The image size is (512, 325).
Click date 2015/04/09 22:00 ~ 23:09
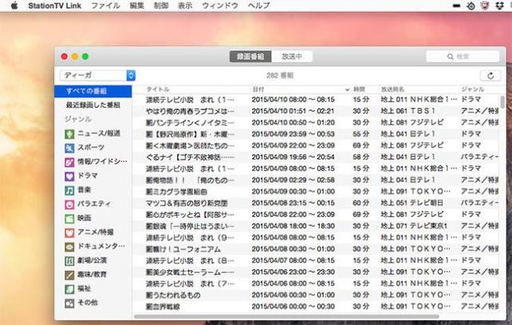(x=293, y=145)
